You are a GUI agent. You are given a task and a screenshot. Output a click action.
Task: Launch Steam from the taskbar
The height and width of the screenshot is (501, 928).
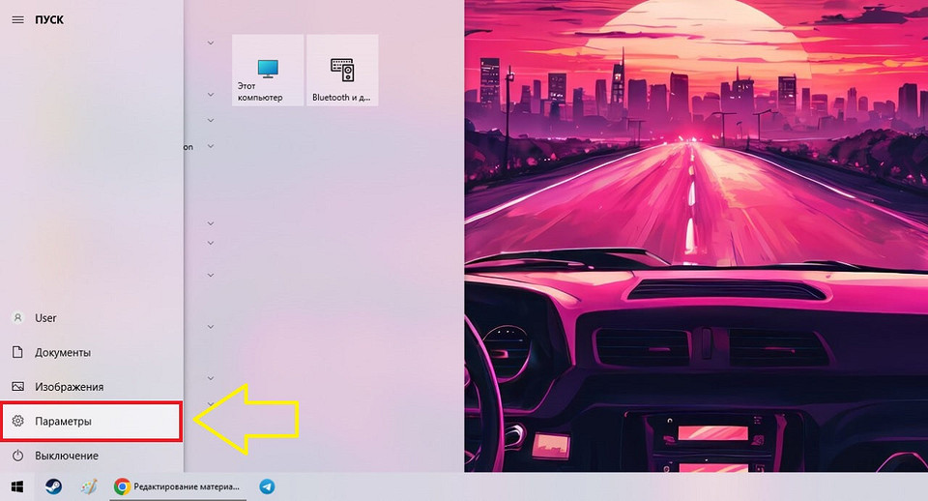pyautogui.click(x=54, y=486)
